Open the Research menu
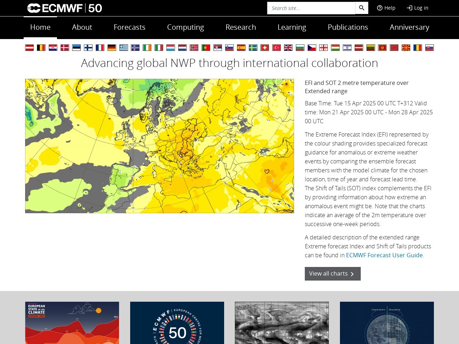Screen dimensions: 459x344 pos(241,27)
